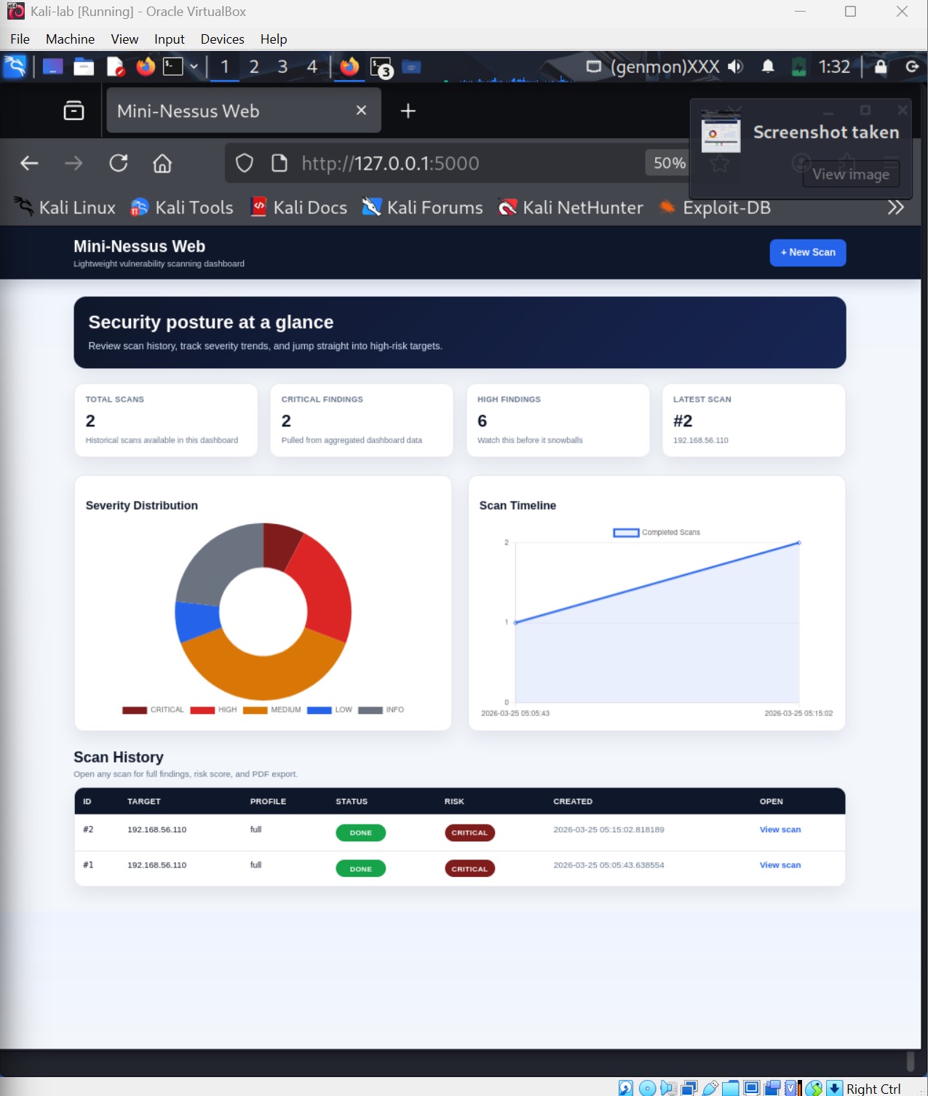
Task: Click the network connection tray icon
Action: coord(594,67)
